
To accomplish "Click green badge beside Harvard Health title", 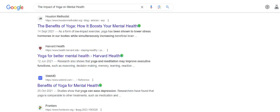I will (122, 55).
